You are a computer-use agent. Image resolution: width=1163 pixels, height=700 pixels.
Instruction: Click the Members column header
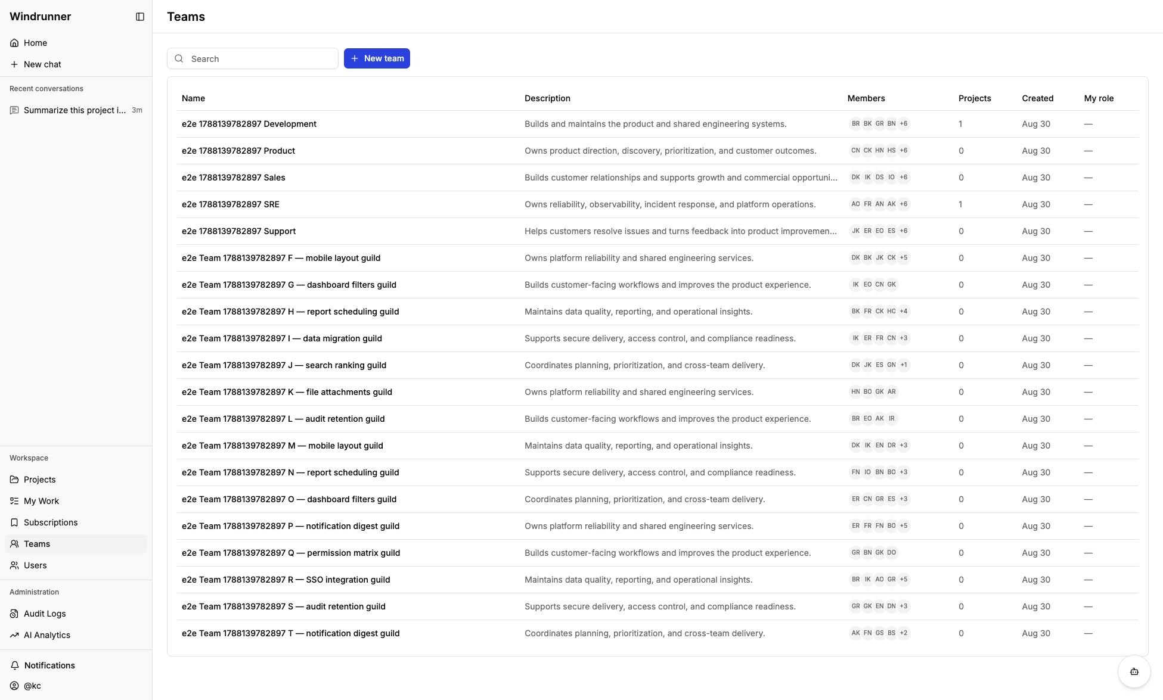click(866, 98)
